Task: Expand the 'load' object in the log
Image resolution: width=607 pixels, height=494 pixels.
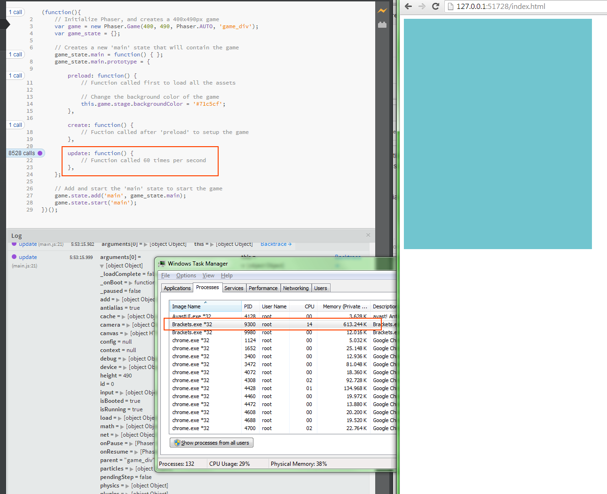Action: click(x=120, y=418)
